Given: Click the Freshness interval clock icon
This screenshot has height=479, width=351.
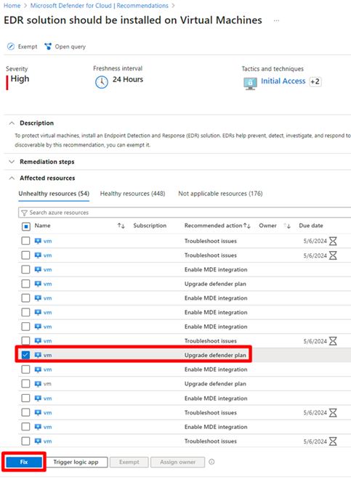Looking at the screenshot, I should pyautogui.click(x=101, y=82).
